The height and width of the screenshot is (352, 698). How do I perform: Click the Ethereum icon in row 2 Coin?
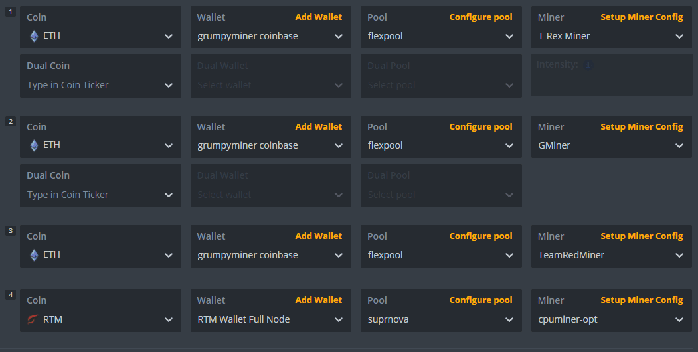point(34,145)
